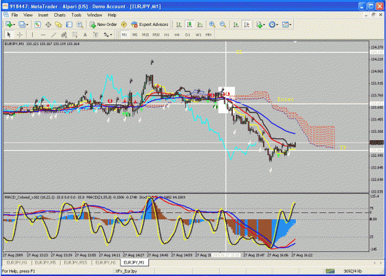This screenshot has width=386, height=276.
Task: Select the trendline drawing tool
Action: 53,35
